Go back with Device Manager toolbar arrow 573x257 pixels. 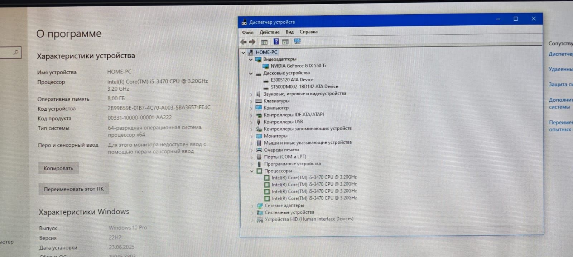[x=244, y=42]
